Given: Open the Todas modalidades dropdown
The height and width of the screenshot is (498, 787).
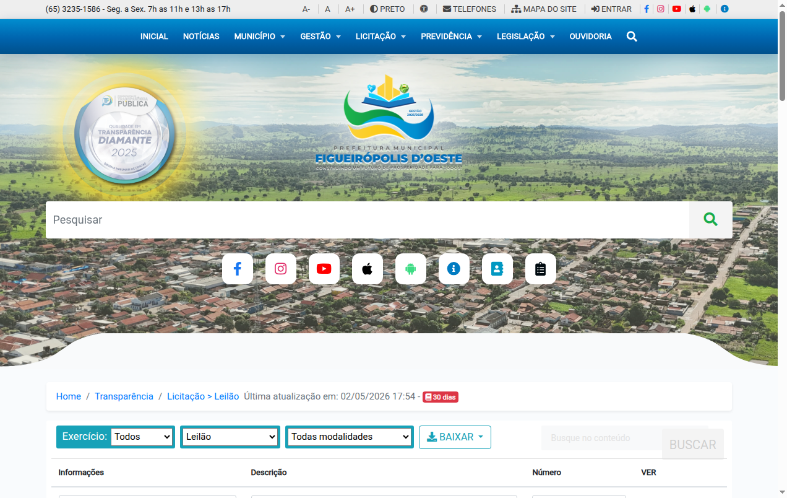Looking at the screenshot, I should (350, 437).
